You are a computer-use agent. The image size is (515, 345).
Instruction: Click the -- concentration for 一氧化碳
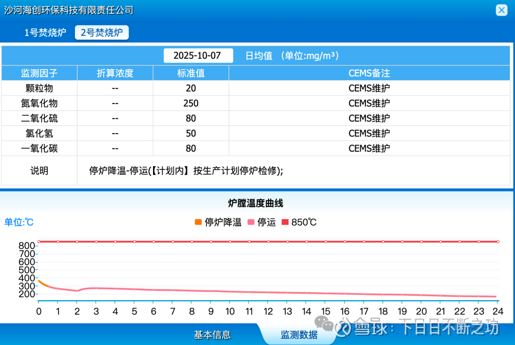coord(115,148)
